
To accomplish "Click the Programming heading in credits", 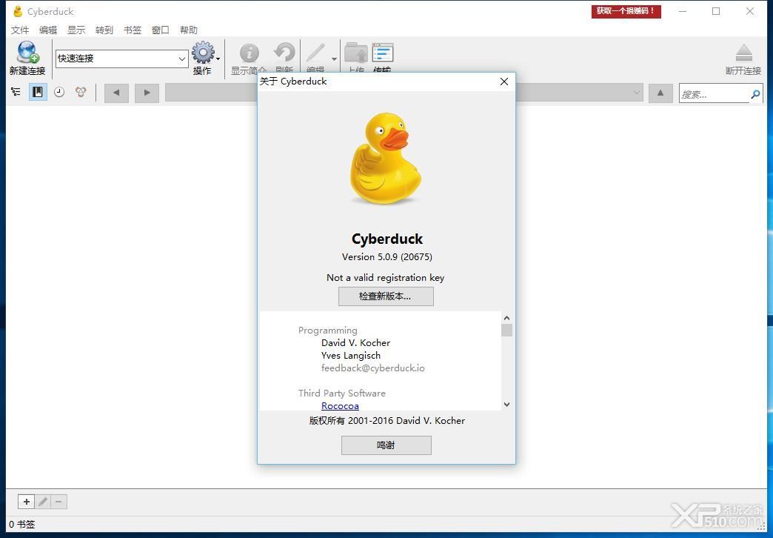I will (x=328, y=331).
